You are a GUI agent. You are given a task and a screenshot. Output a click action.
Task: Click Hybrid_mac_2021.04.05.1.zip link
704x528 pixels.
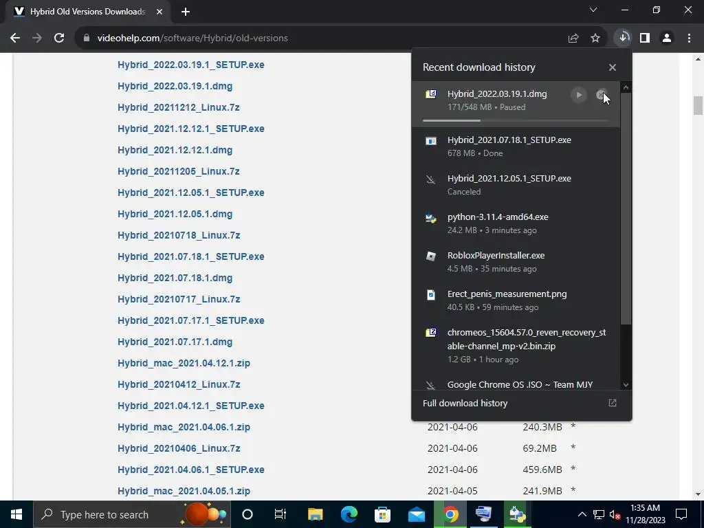184,491
